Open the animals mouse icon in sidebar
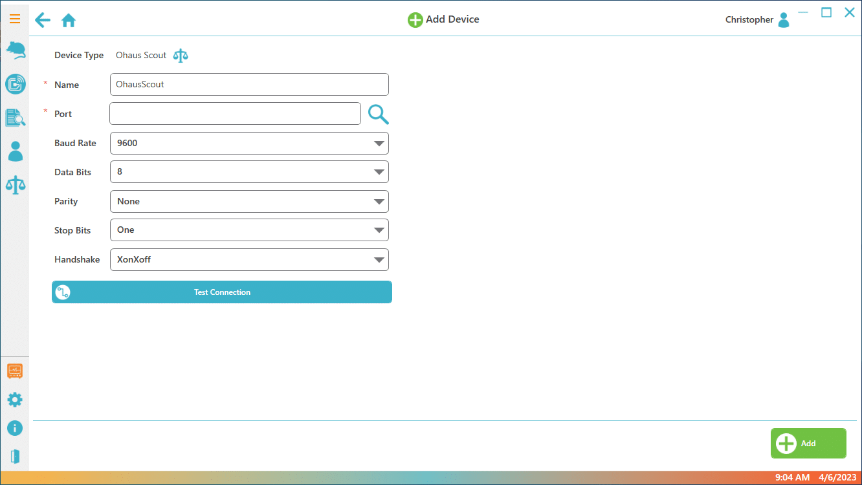 point(15,50)
